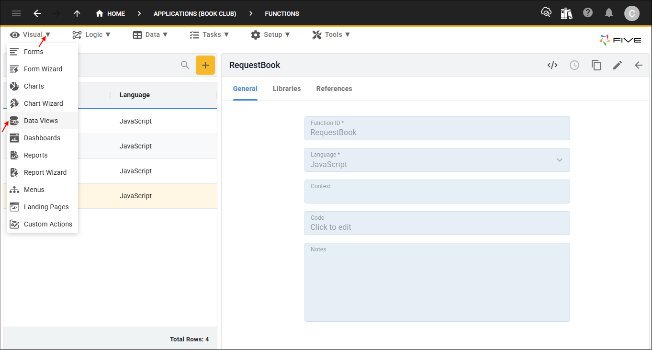
Task: Select Custom Actions from the Visual menu
Action: click(x=48, y=224)
